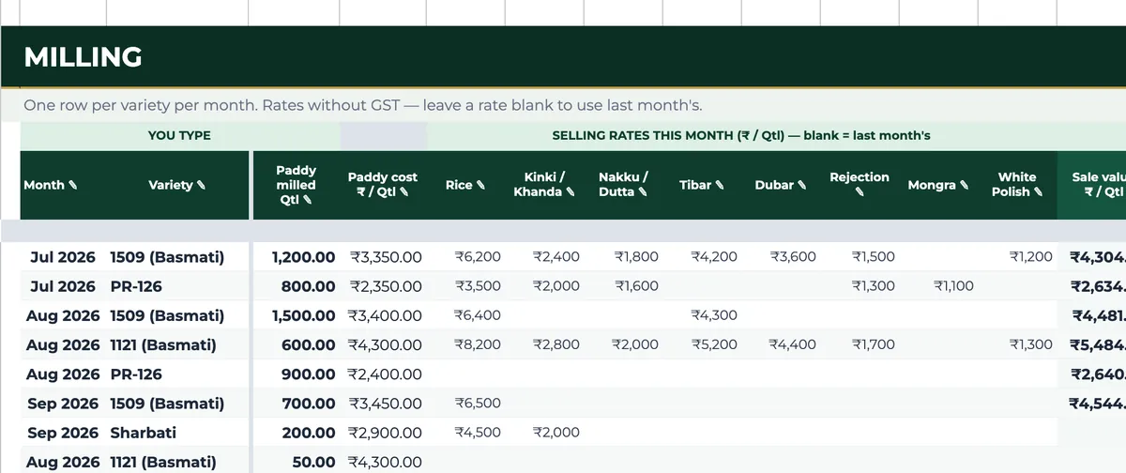Select Dubar rate ₹3,600
Screen dimensions: 1126x473
(x=793, y=256)
